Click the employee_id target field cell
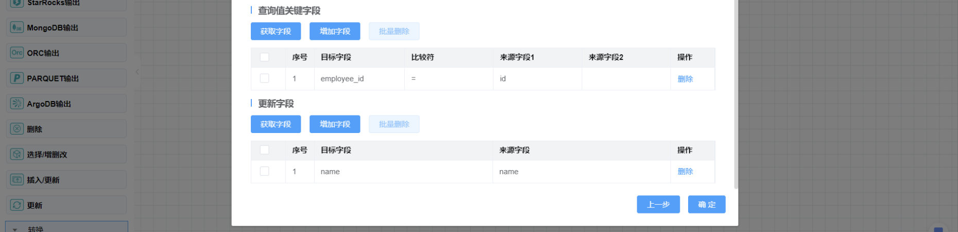This screenshot has width=958, height=232. click(360, 79)
